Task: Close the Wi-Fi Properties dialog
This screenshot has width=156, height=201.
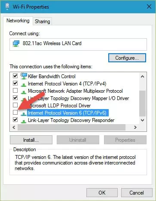Action: click(149, 6)
